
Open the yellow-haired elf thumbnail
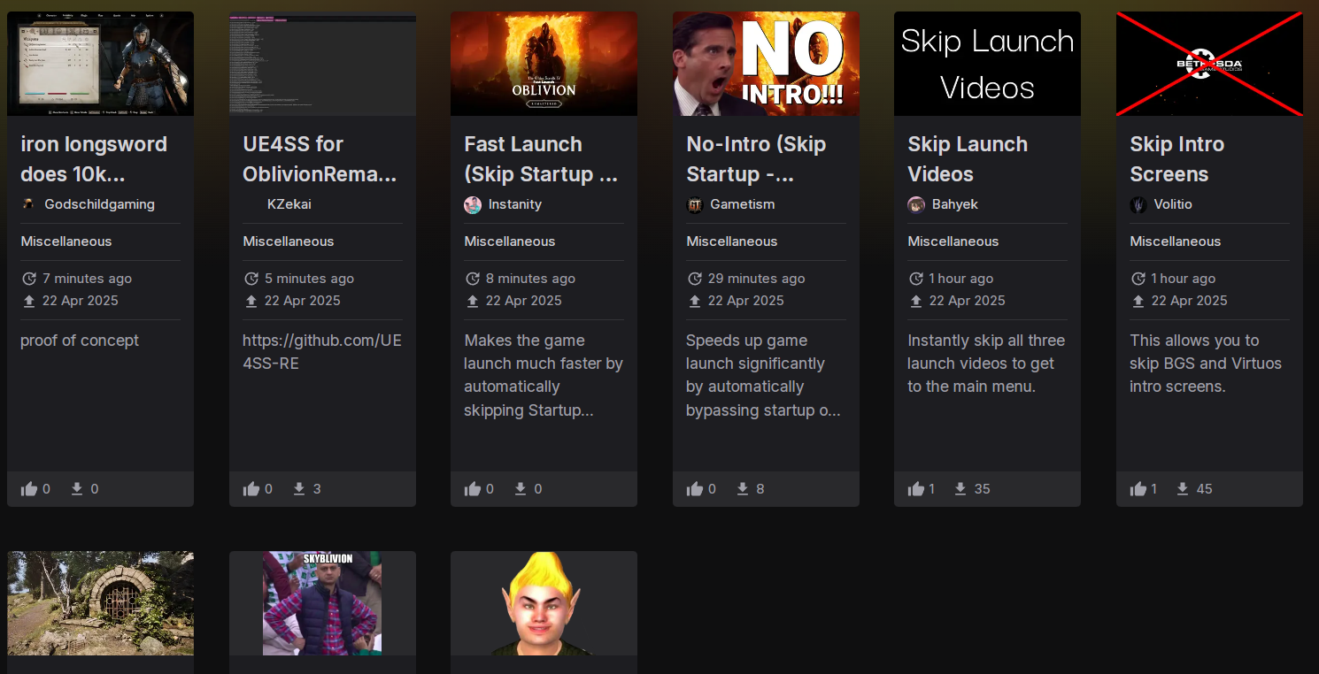[x=544, y=603]
